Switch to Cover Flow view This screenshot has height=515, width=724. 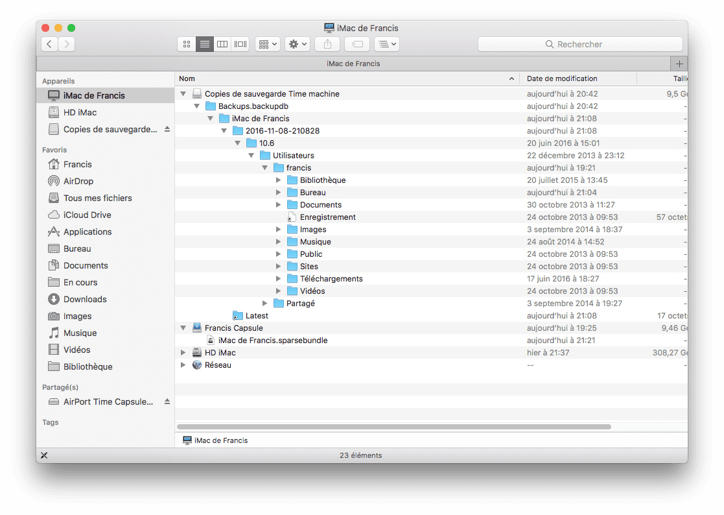240,44
